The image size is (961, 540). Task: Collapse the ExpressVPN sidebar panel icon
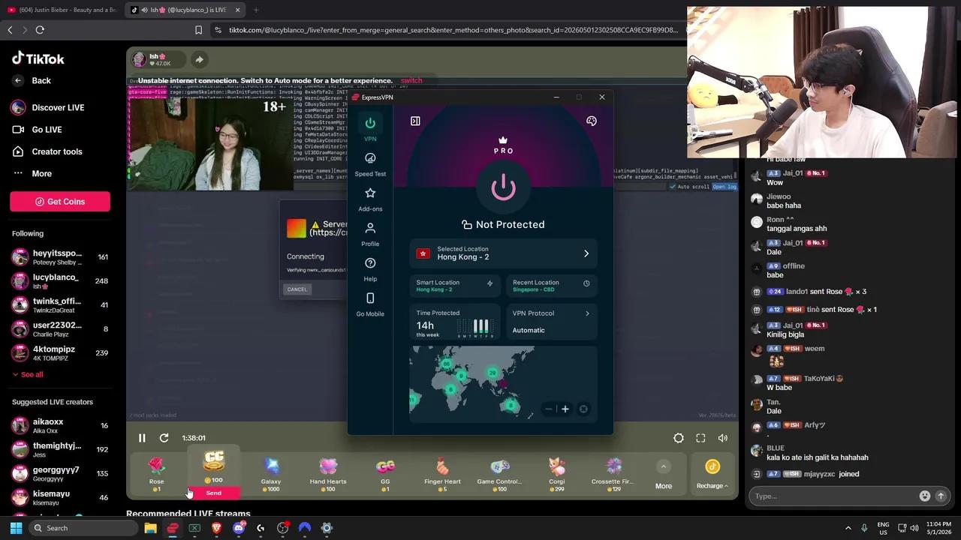pyautogui.click(x=415, y=121)
